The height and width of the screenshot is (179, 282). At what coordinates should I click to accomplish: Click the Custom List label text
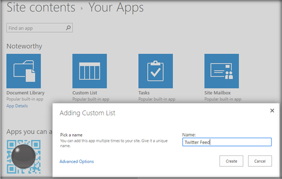pos(85,93)
